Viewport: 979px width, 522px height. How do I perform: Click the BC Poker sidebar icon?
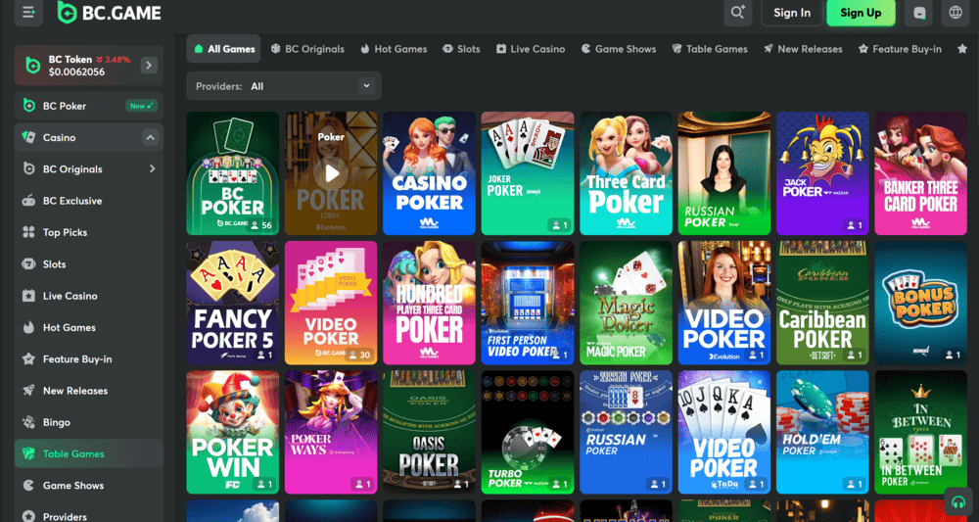pyautogui.click(x=28, y=106)
